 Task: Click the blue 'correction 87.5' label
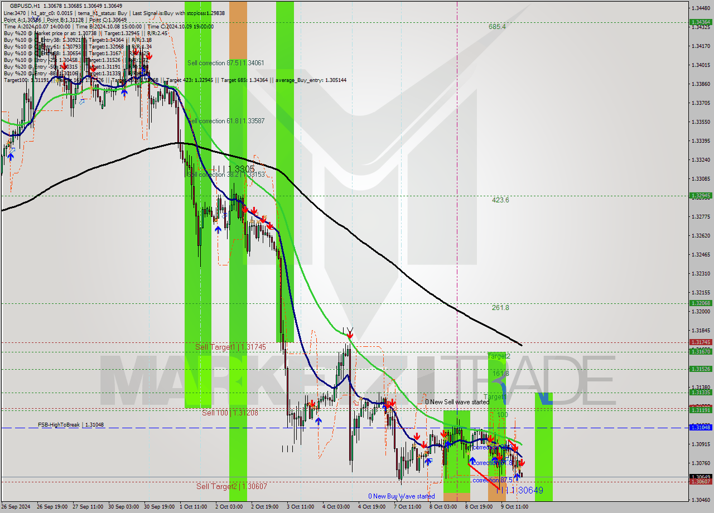[x=493, y=480]
